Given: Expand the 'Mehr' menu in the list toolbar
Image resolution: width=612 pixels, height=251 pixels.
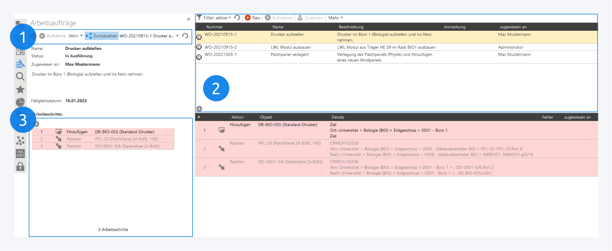Looking at the screenshot, I should [x=335, y=18].
